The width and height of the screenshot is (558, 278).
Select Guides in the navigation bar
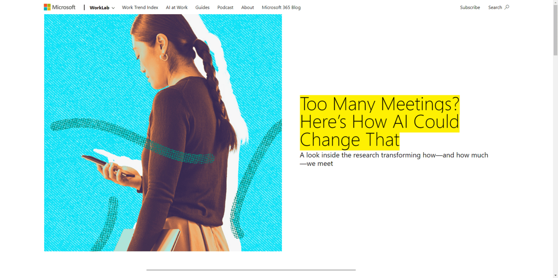coord(202,7)
